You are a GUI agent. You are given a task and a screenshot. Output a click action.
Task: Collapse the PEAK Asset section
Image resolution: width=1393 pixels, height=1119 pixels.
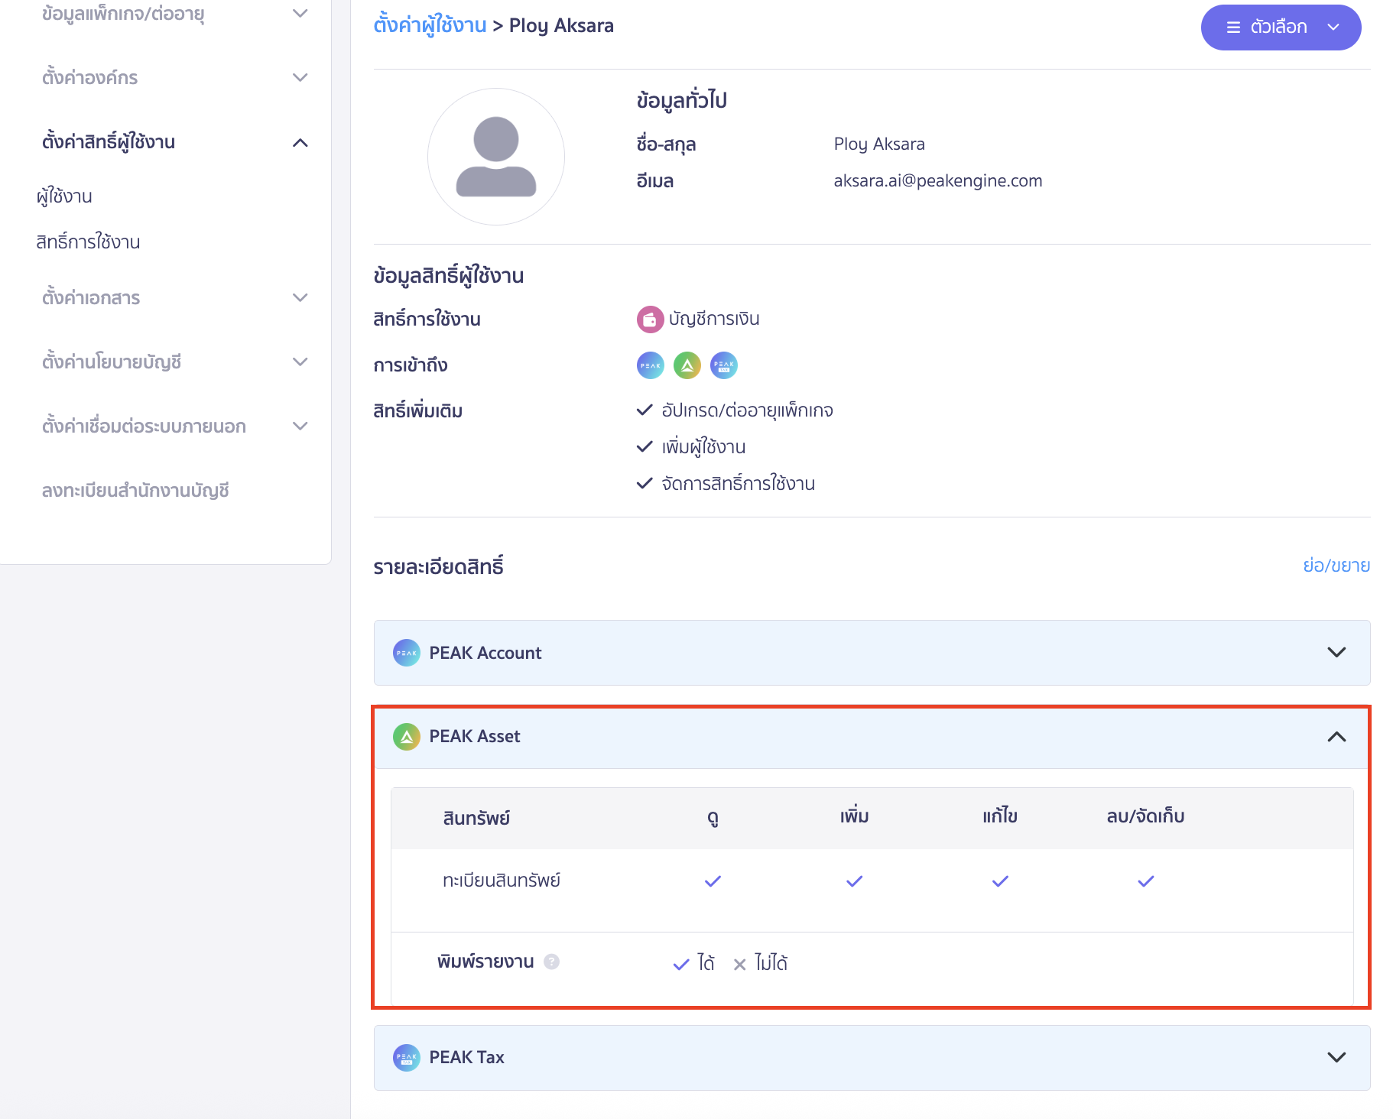(x=1336, y=737)
